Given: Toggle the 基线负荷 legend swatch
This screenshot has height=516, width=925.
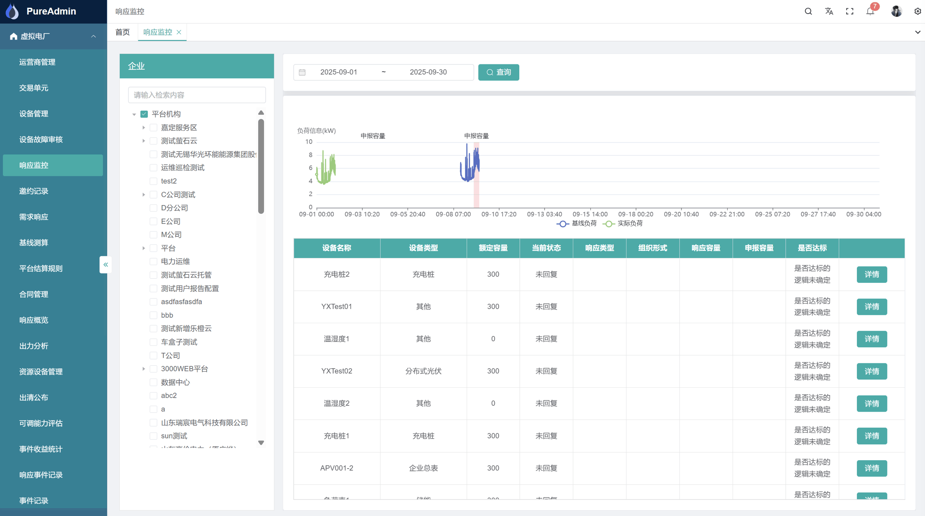Looking at the screenshot, I should coord(562,224).
